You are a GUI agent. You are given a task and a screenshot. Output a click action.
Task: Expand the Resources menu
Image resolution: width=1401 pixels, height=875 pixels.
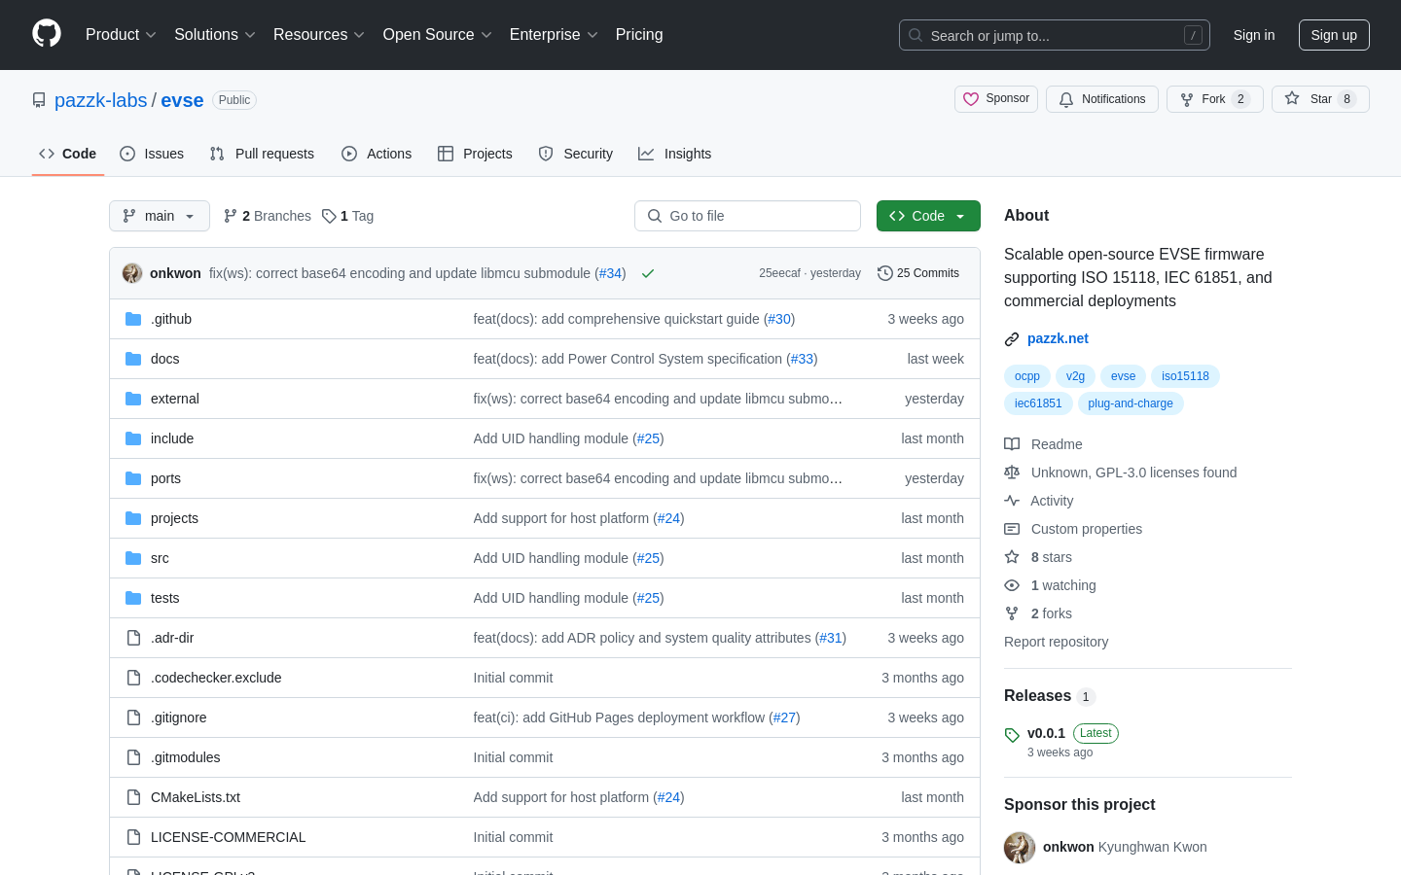pyautogui.click(x=319, y=35)
